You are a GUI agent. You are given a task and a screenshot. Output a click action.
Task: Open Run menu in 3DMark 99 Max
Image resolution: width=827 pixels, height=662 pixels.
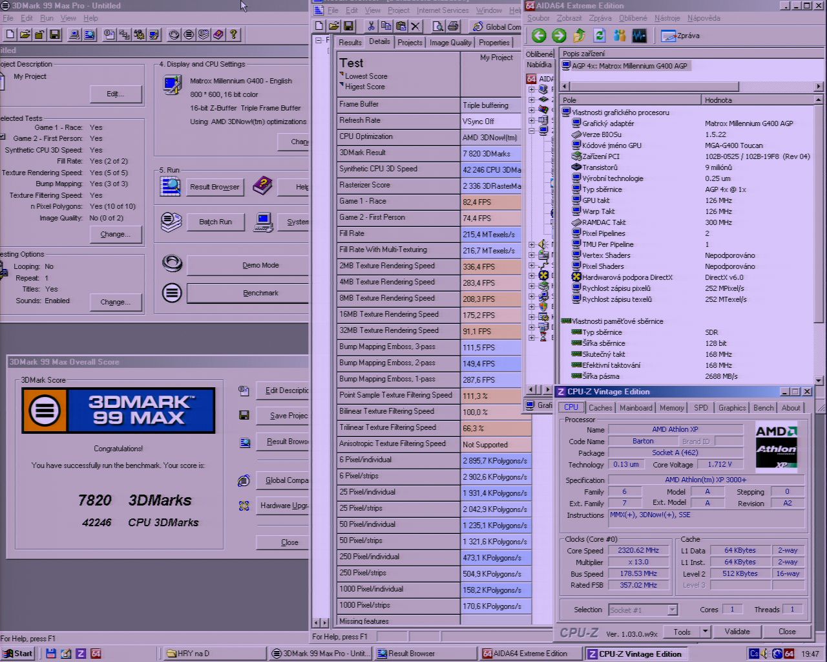click(47, 18)
